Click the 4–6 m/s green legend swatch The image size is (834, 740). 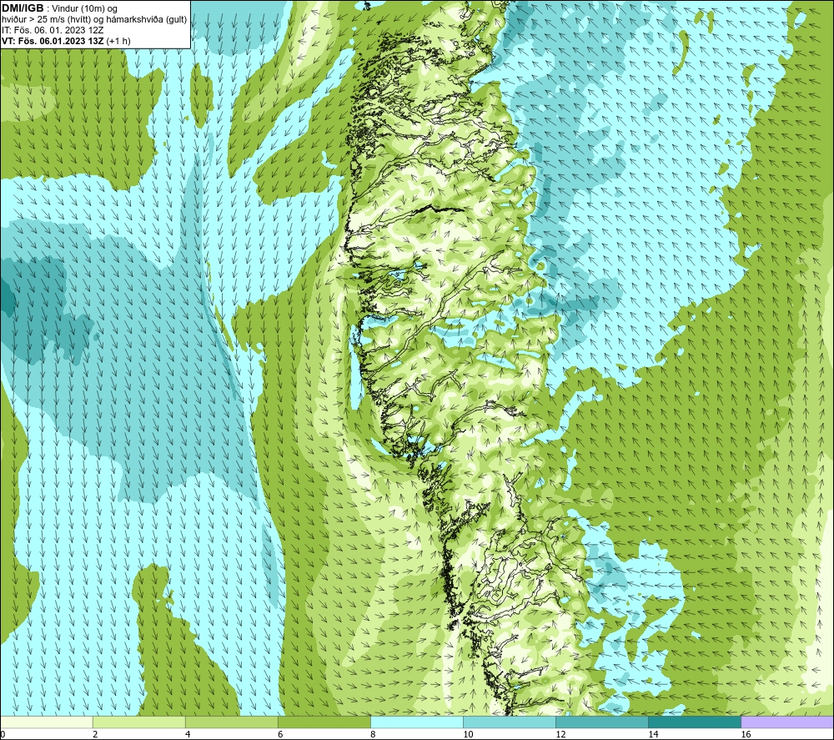pos(231,722)
